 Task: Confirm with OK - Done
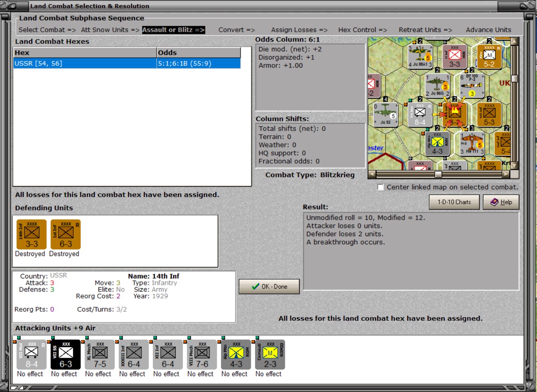pyautogui.click(x=269, y=287)
